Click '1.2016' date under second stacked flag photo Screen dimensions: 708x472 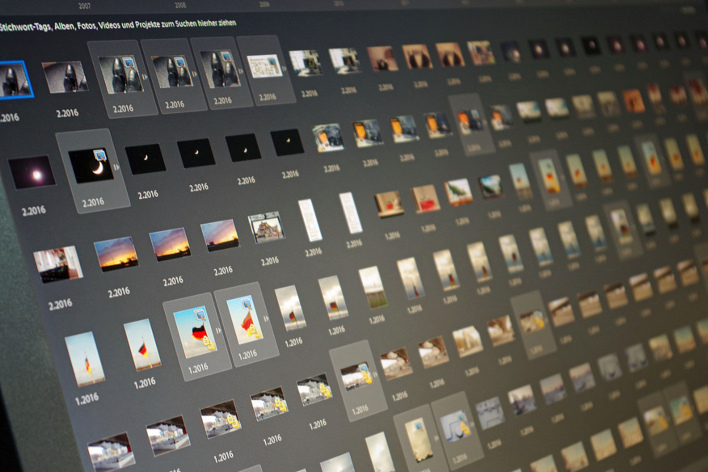click(x=247, y=355)
